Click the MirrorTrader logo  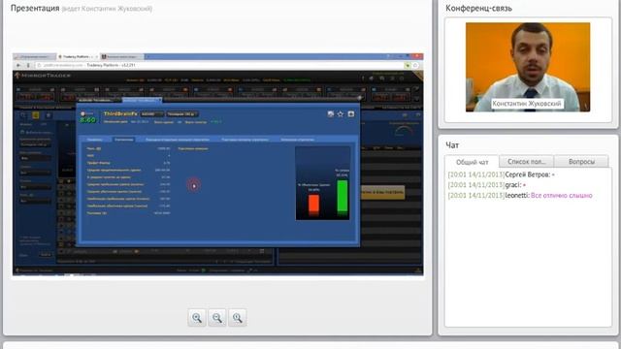(43, 76)
